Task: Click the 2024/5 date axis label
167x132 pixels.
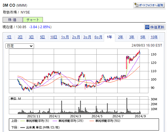Action: click(x=97, y=116)
